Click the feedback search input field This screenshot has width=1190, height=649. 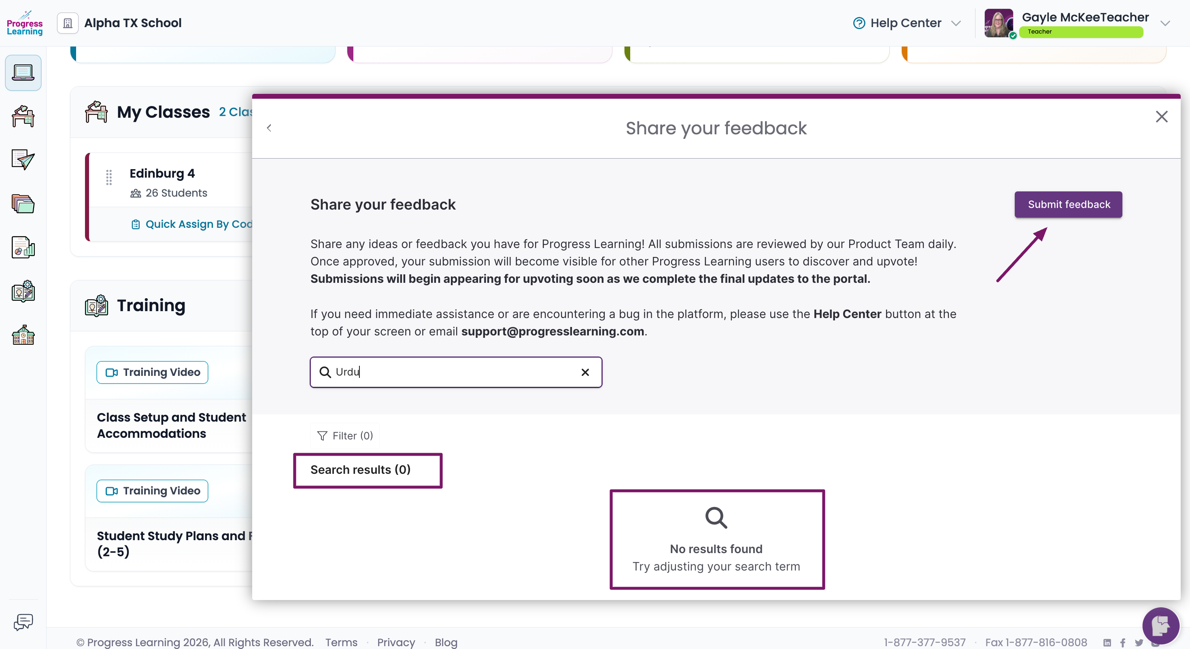coord(456,372)
